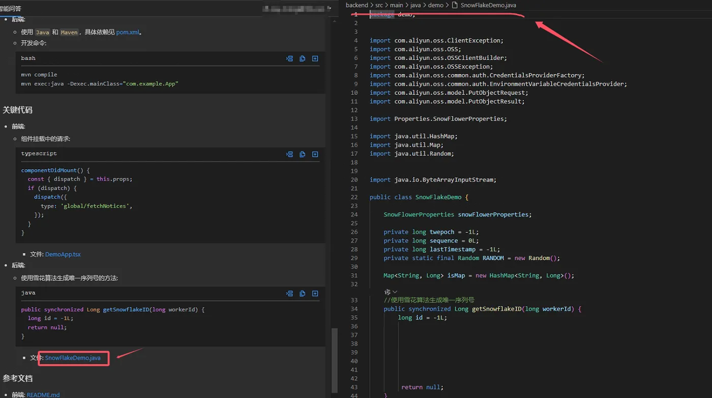Click 'import com.aliyun.oss.OSSException;' line
Viewport: 712px width, 398px height.
pyautogui.click(x=431, y=67)
